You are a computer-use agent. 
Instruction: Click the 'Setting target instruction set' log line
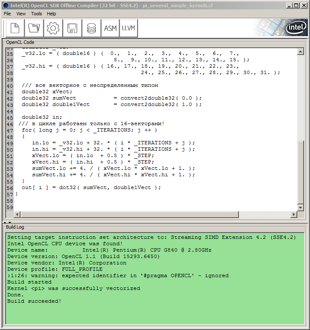pyautogui.click(x=152, y=238)
